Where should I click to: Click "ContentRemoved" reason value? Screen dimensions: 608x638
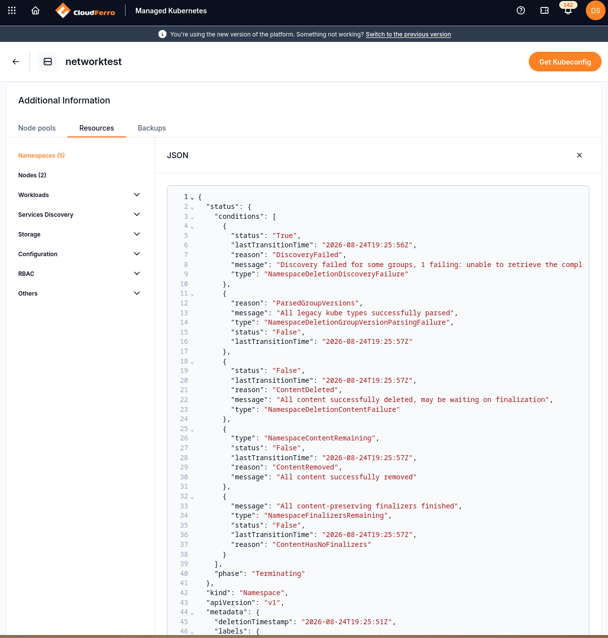coord(305,467)
